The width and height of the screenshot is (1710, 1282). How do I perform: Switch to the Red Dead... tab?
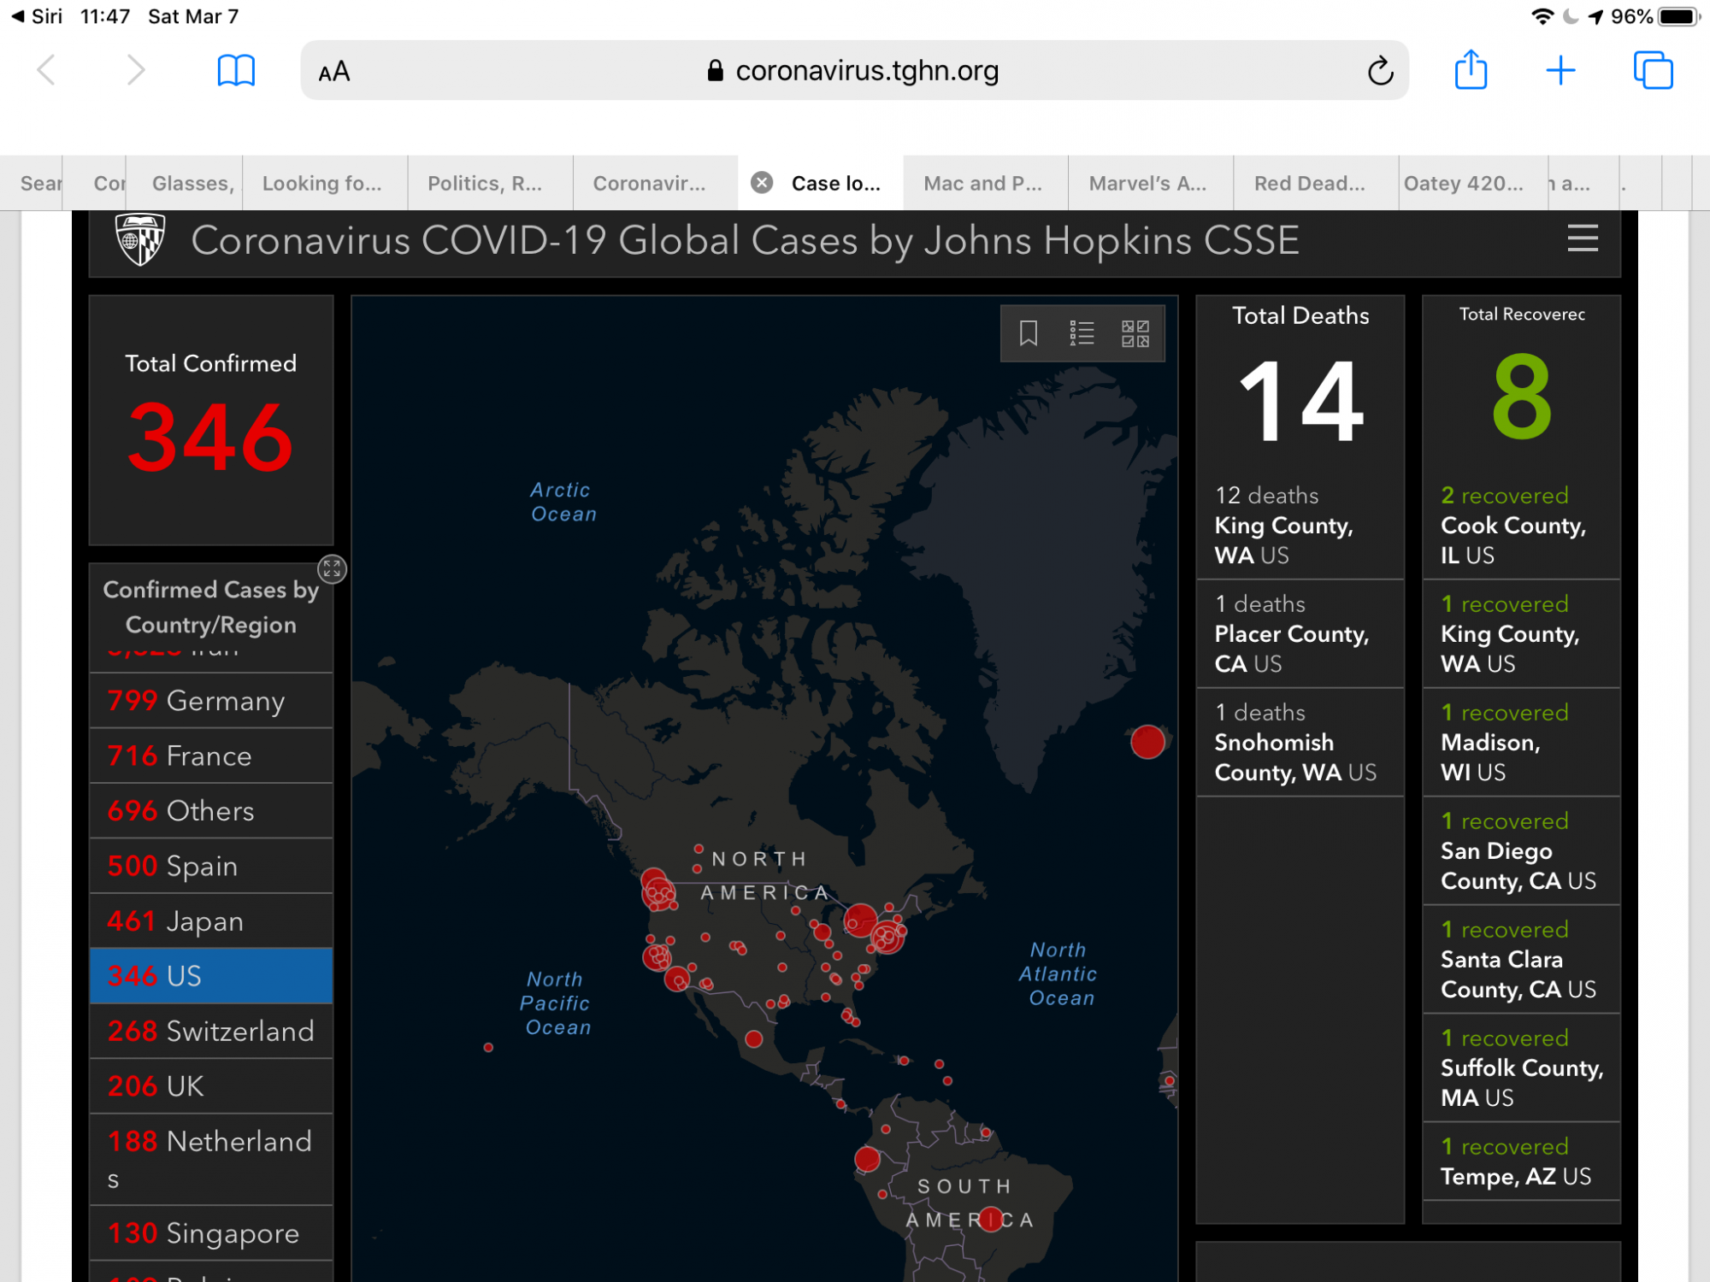click(x=1309, y=184)
